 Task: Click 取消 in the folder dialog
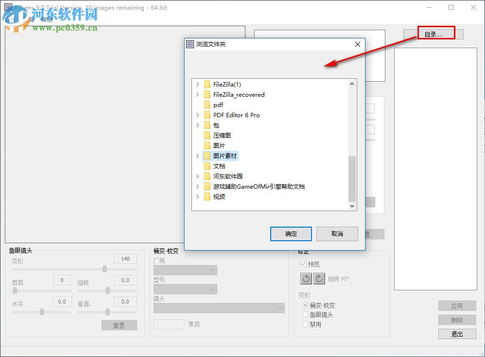pyautogui.click(x=337, y=234)
